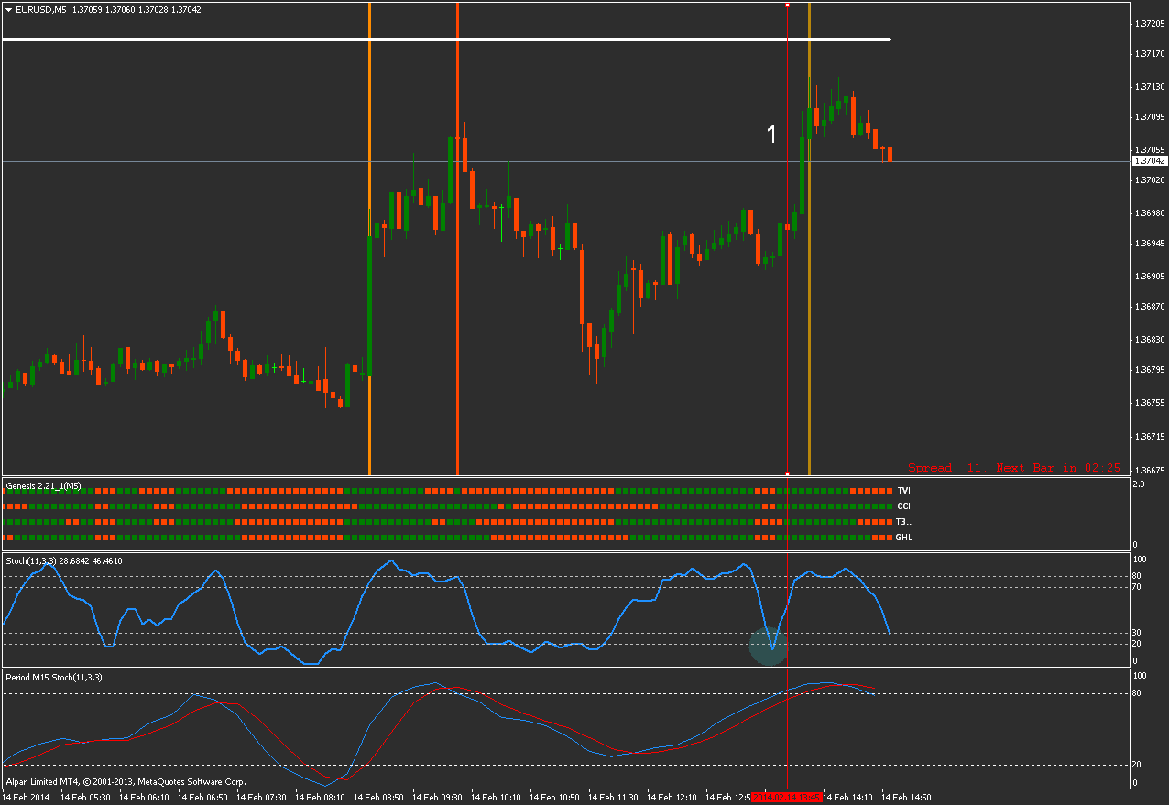Screen dimensions: 1169x805
Task: Select the goldenrod vertical line near 14:00
Action: pyautogui.click(x=809, y=239)
